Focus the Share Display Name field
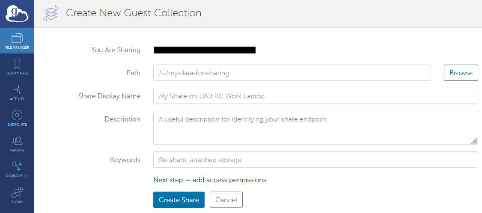This screenshot has height=213, width=482. [315, 96]
